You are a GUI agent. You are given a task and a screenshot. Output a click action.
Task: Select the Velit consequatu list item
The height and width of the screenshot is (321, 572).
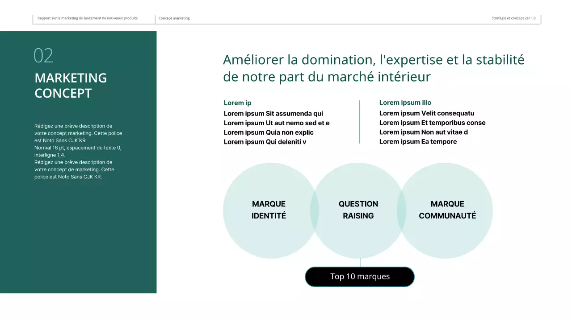pos(427,113)
